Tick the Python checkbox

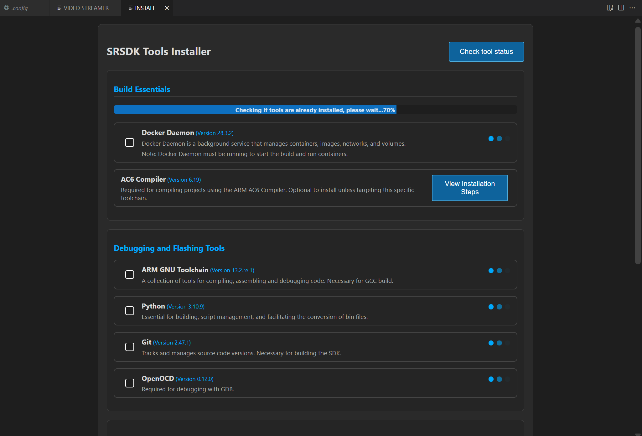coord(130,311)
